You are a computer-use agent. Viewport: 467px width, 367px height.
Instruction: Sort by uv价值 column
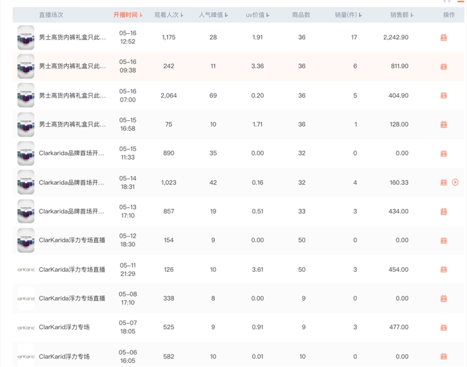pos(257,15)
